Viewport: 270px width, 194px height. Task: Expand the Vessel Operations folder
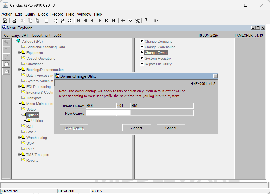[x=19, y=58]
